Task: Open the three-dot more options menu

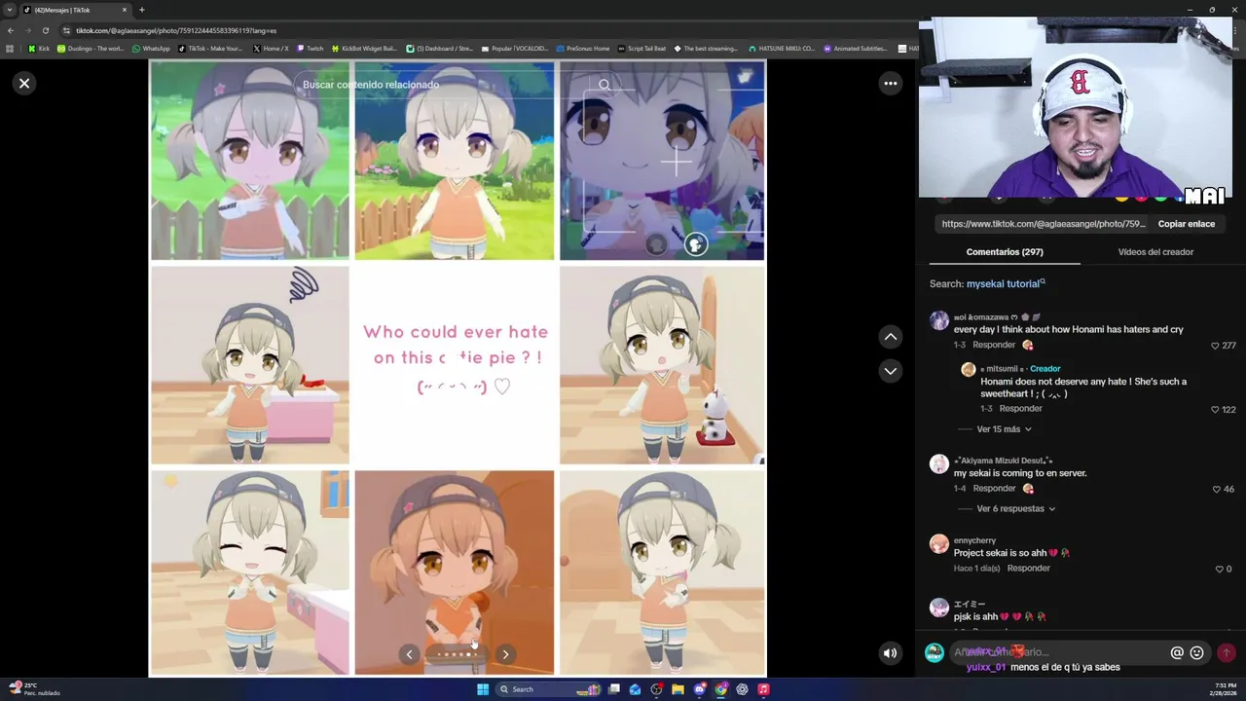Action: coord(890,84)
